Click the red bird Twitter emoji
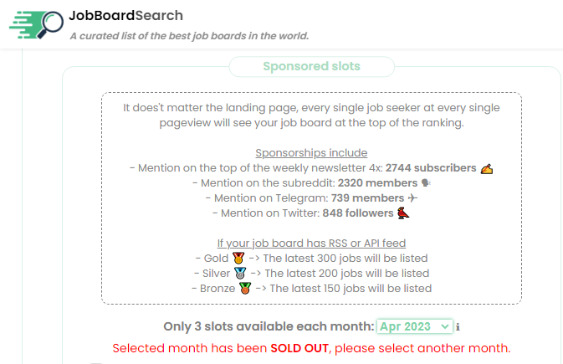The image size is (563, 364). click(403, 213)
